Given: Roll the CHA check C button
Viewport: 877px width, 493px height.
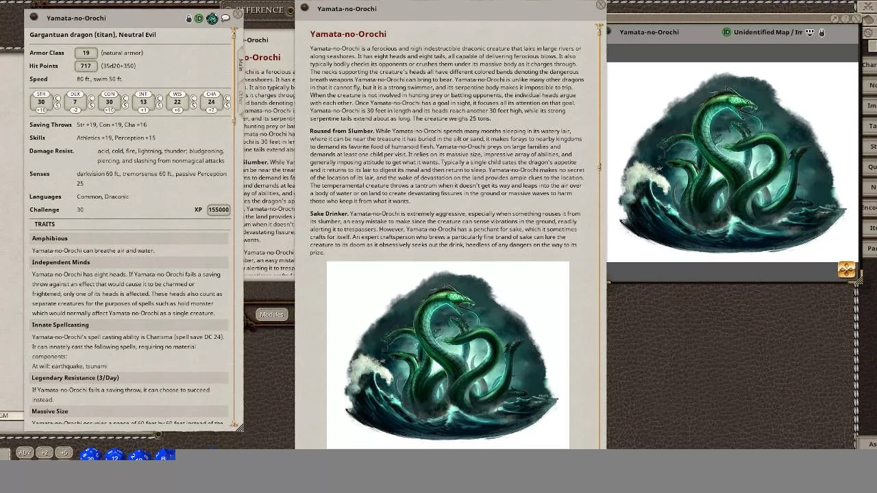Looking at the screenshot, I should coord(227,98).
